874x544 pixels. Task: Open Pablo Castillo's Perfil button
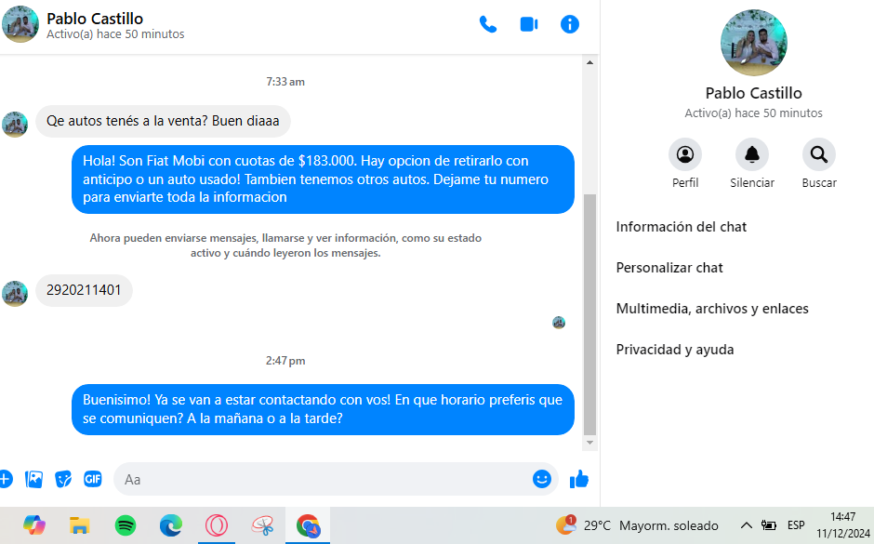pyautogui.click(x=685, y=154)
